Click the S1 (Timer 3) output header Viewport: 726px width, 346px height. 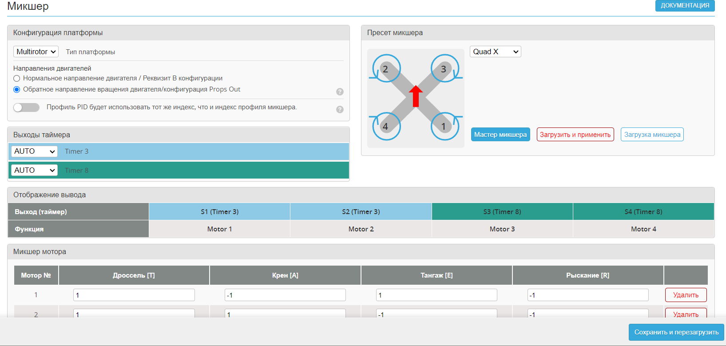click(x=219, y=212)
